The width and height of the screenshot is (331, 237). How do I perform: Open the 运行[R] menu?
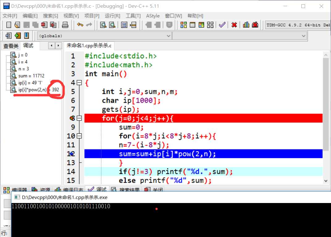coord(112,16)
